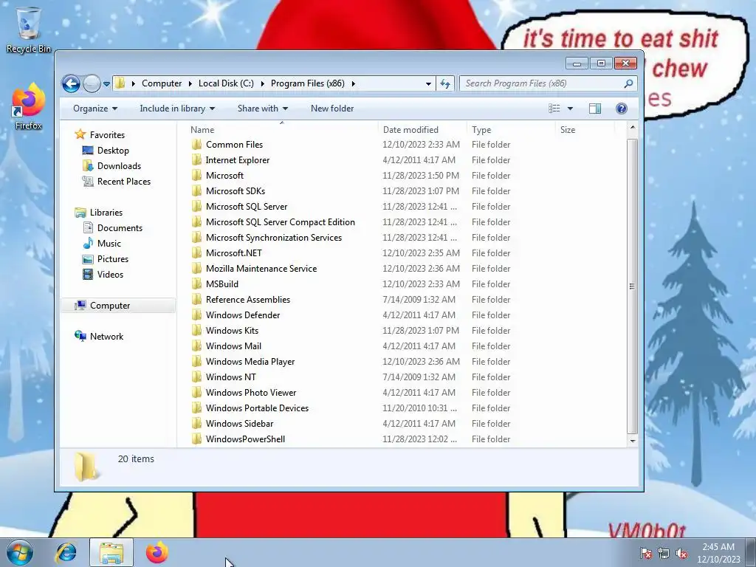Select the 'Windows Mail' name

(233, 346)
